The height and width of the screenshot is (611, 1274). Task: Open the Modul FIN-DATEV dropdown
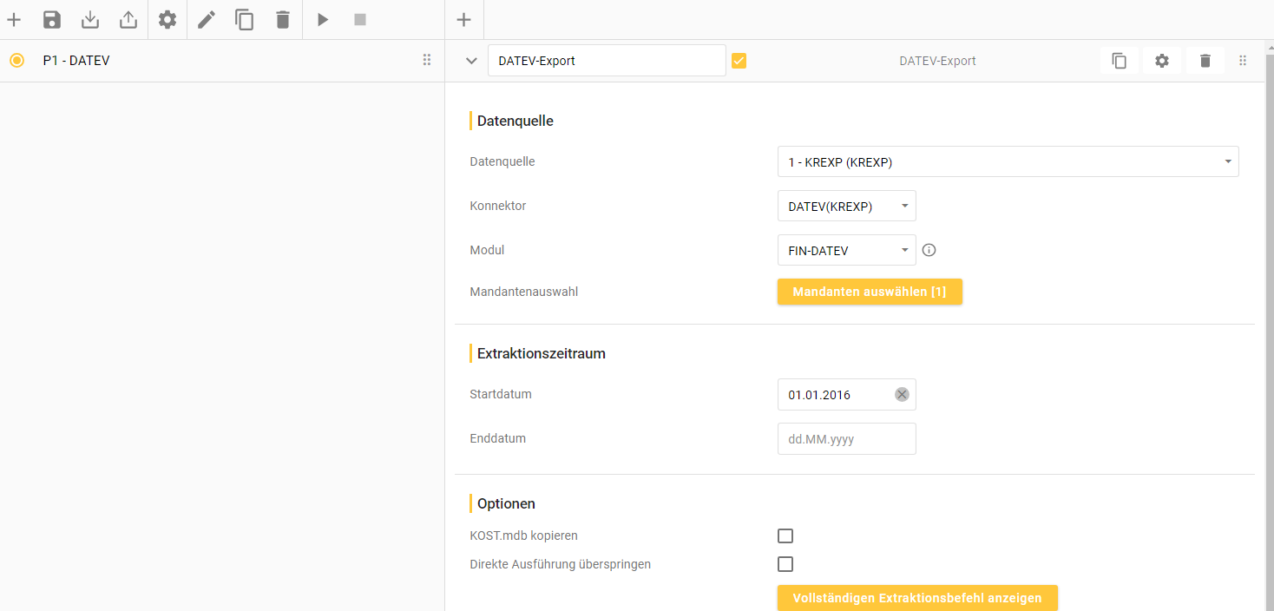846,250
